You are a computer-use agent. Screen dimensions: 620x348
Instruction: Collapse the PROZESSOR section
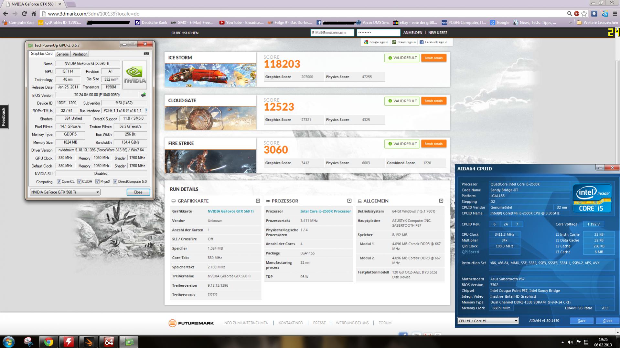tap(349, 201)
